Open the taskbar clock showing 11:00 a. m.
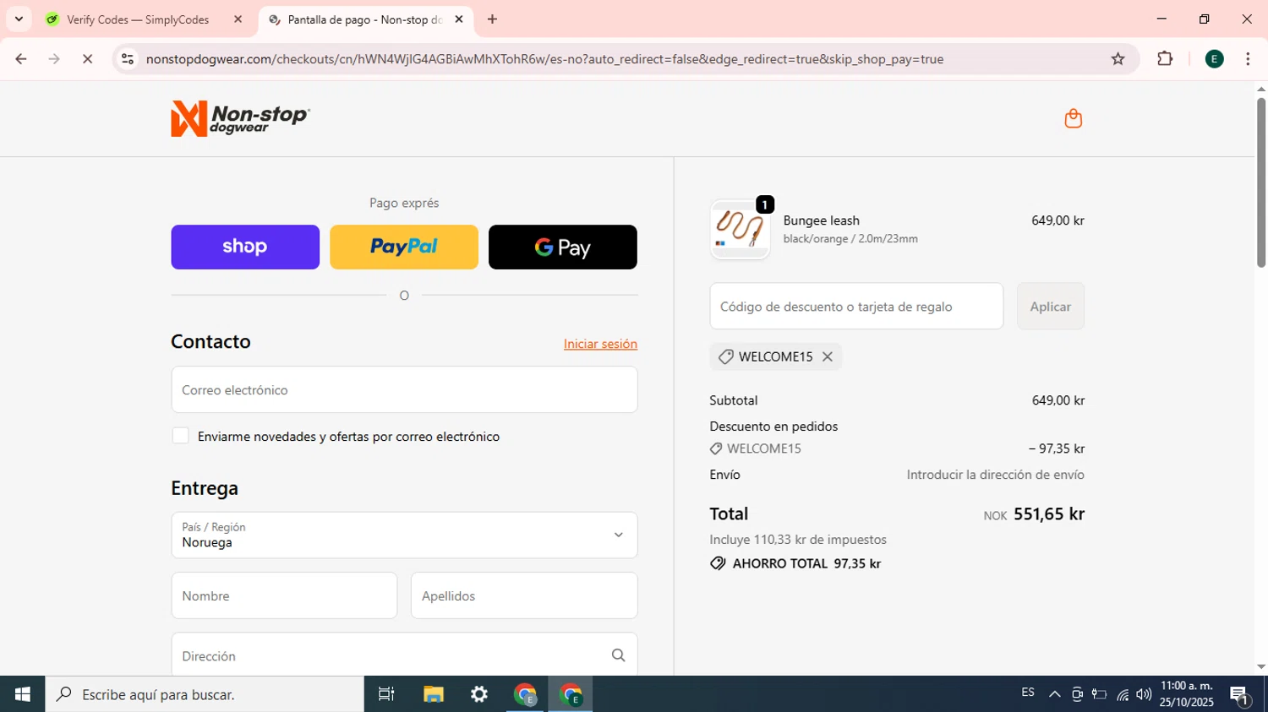Image resolution: width=1268 pixels, height=712 pixels. (1187, 694)
